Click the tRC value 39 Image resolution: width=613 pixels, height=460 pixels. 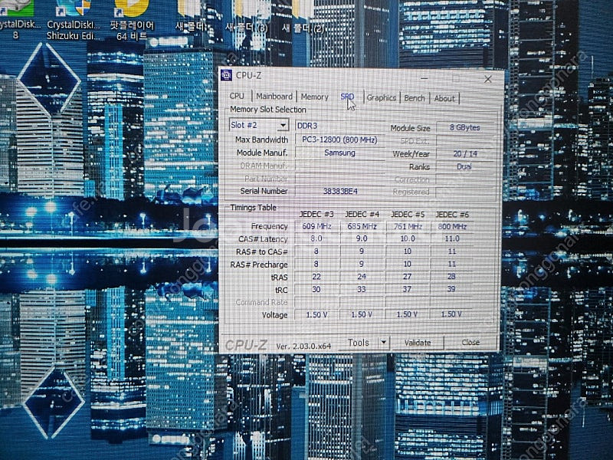tap(451, 289)
